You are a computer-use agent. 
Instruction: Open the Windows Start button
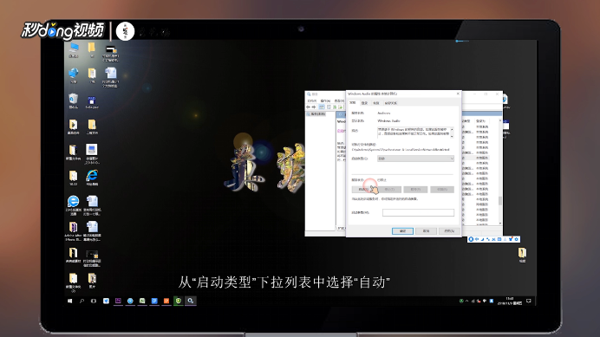pos(69,301)
